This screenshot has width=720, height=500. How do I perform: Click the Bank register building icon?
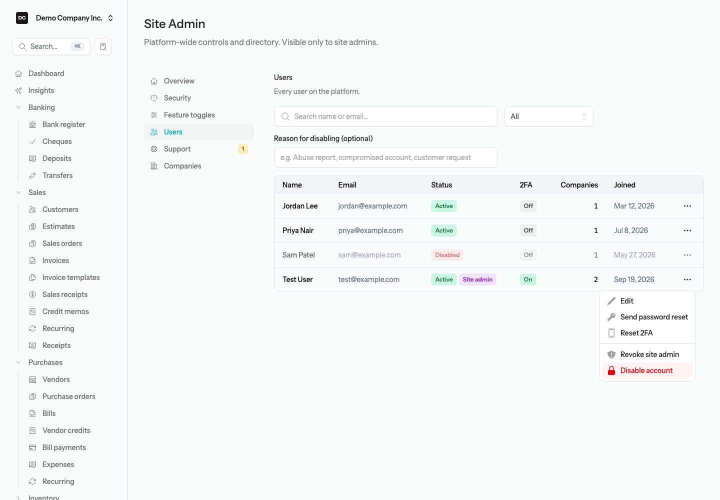(32, 124)
